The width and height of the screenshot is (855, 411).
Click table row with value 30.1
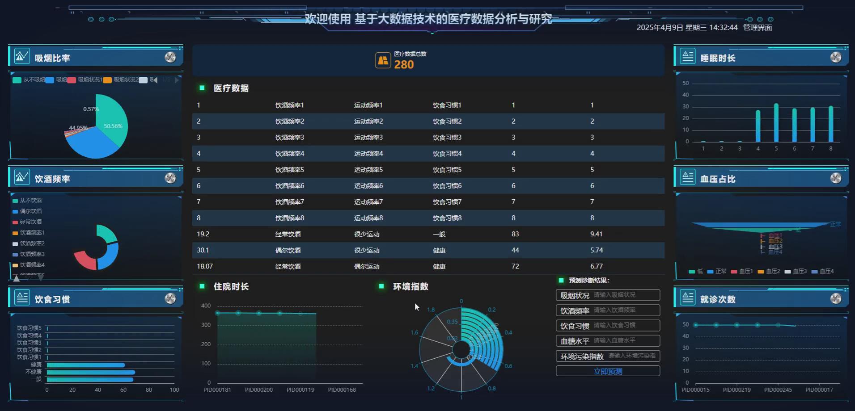(428, 250)
